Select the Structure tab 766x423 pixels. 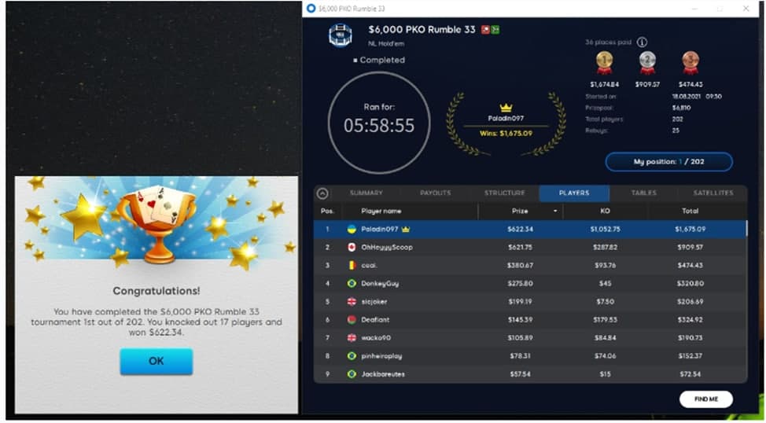[x=504, y=193]
